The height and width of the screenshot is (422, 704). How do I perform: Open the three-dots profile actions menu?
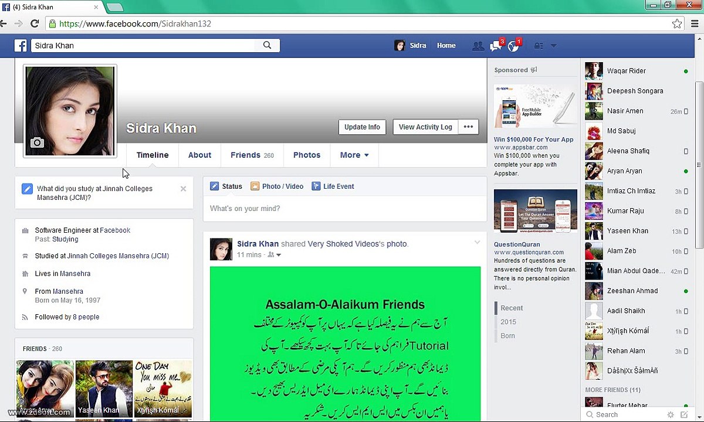point(468,127)
